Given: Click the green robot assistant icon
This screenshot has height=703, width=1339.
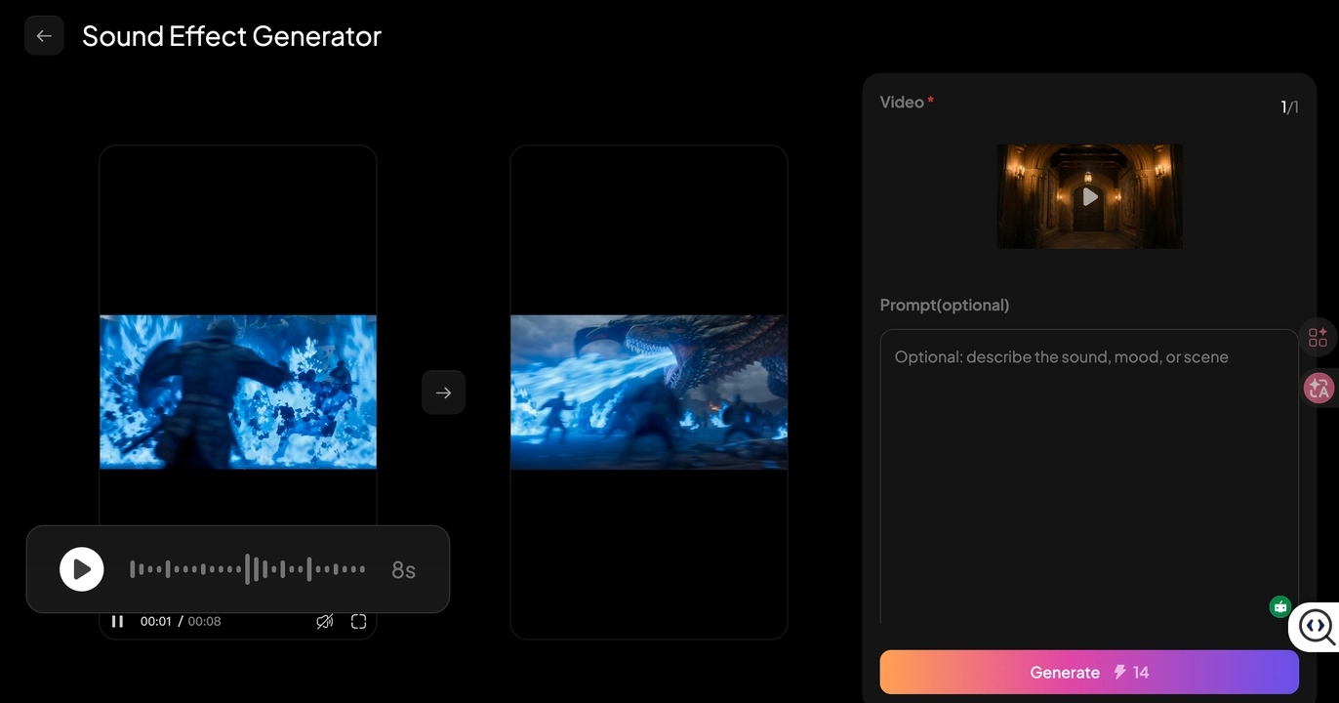Looking at the screenshot, I should click(1279, 606).
